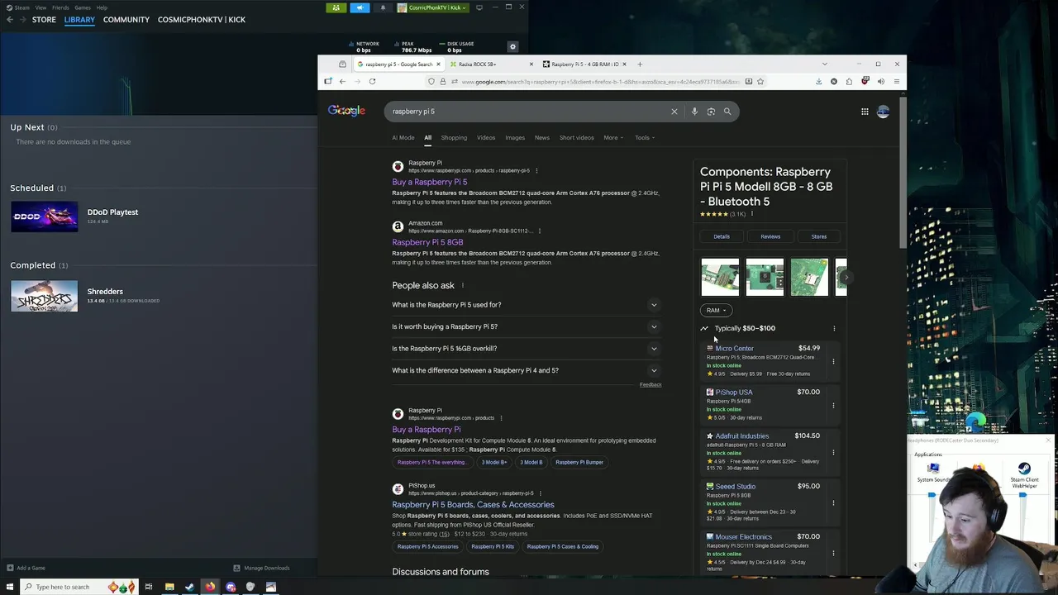Image resolution: width=1058 pixels, height=595 pixels.
Task: Open Windows Start menu
Action: point(9,587)
